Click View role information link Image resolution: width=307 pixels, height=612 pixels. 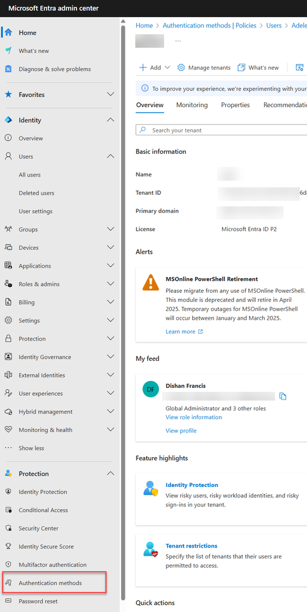coord(194,417)
